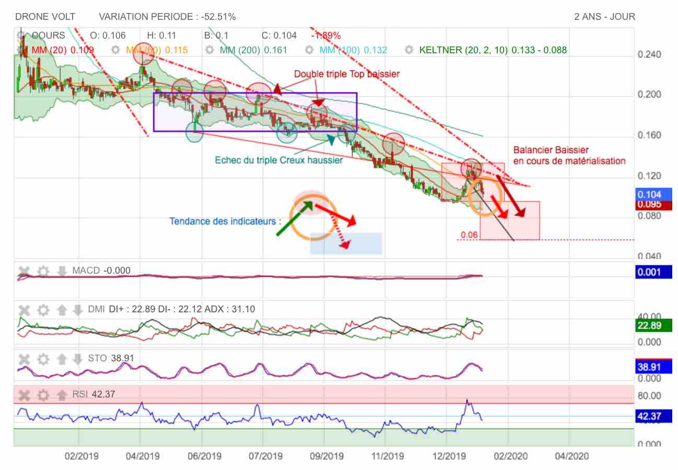The width and height of the screenshot is (678, 470).
Task: Click the 80.00 RSI axis label
Action: (x=649, y=395)
